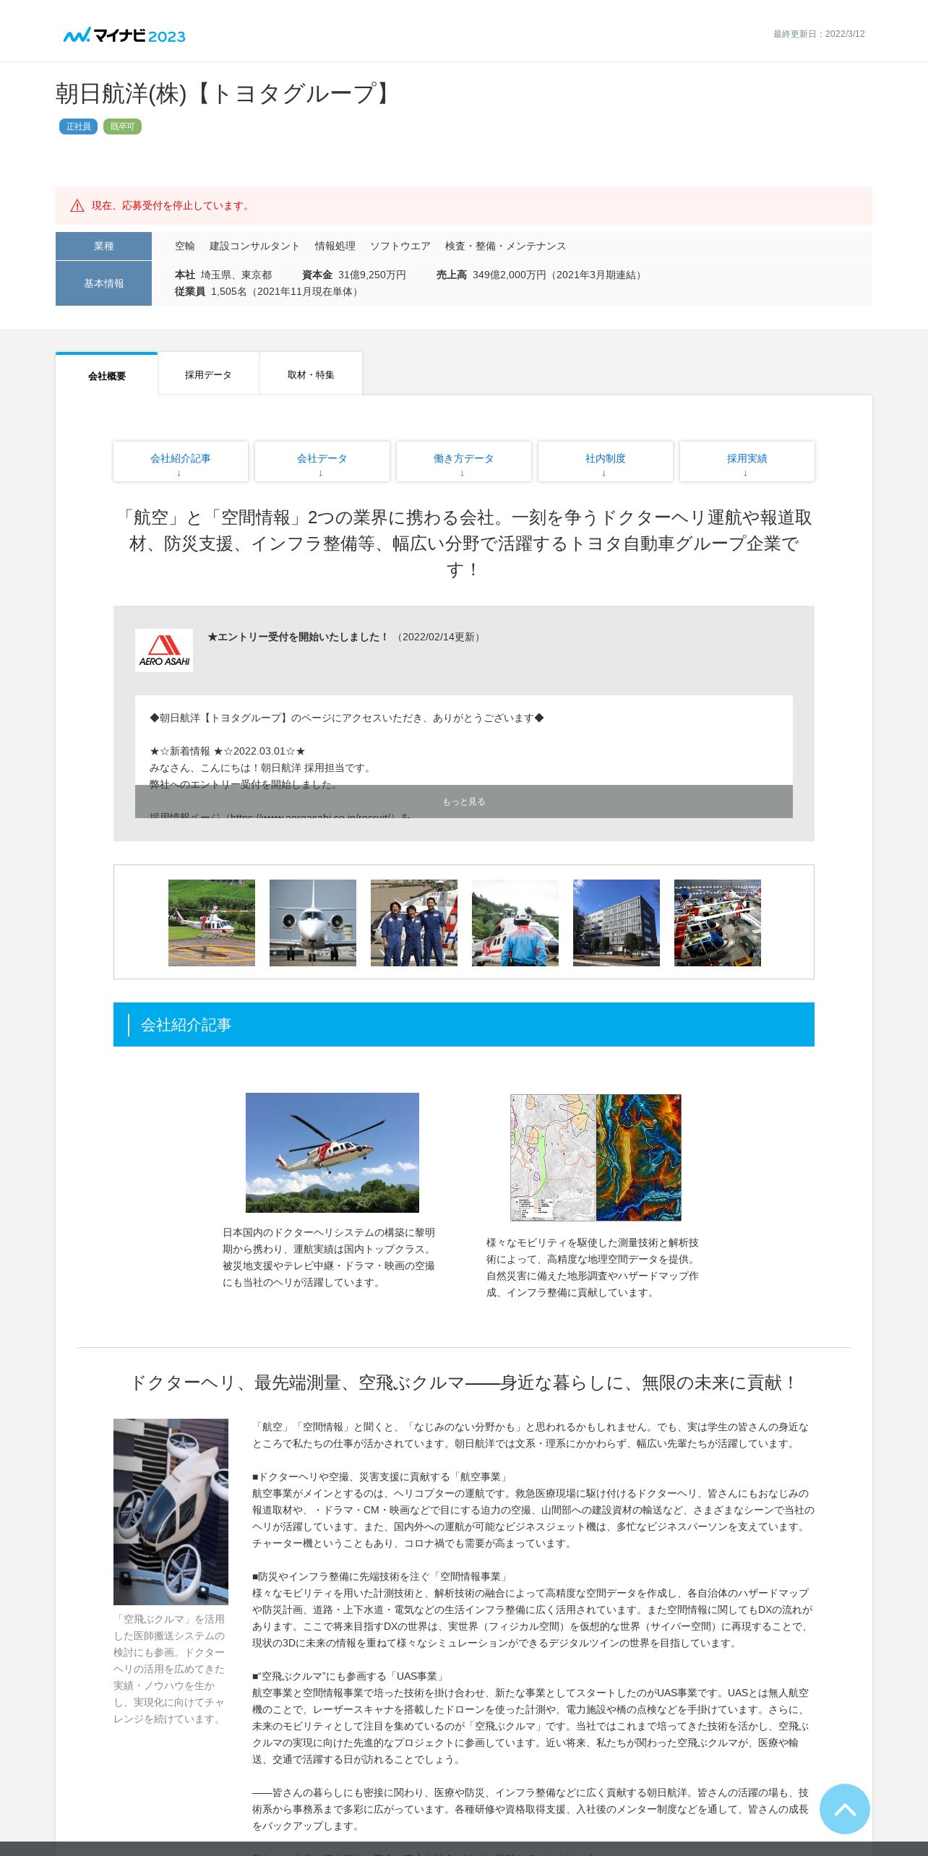Viewport: 928px width, 1856px height.
Task: Open the three crew members thumbnail
Action: pos(414,922)
